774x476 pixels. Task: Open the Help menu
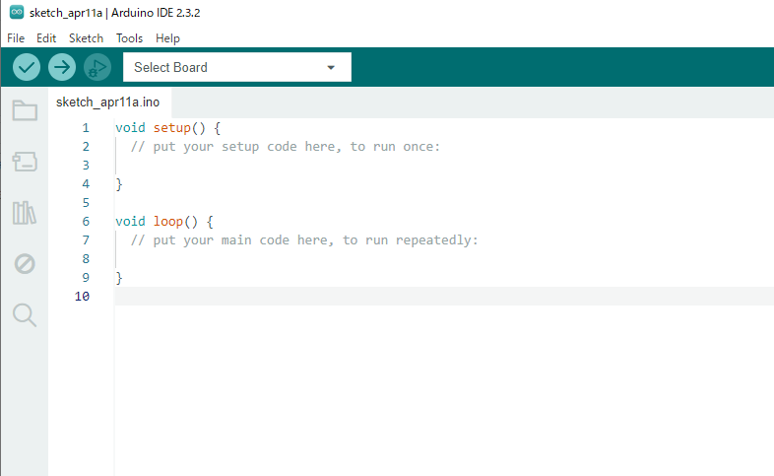pos(167,38)
